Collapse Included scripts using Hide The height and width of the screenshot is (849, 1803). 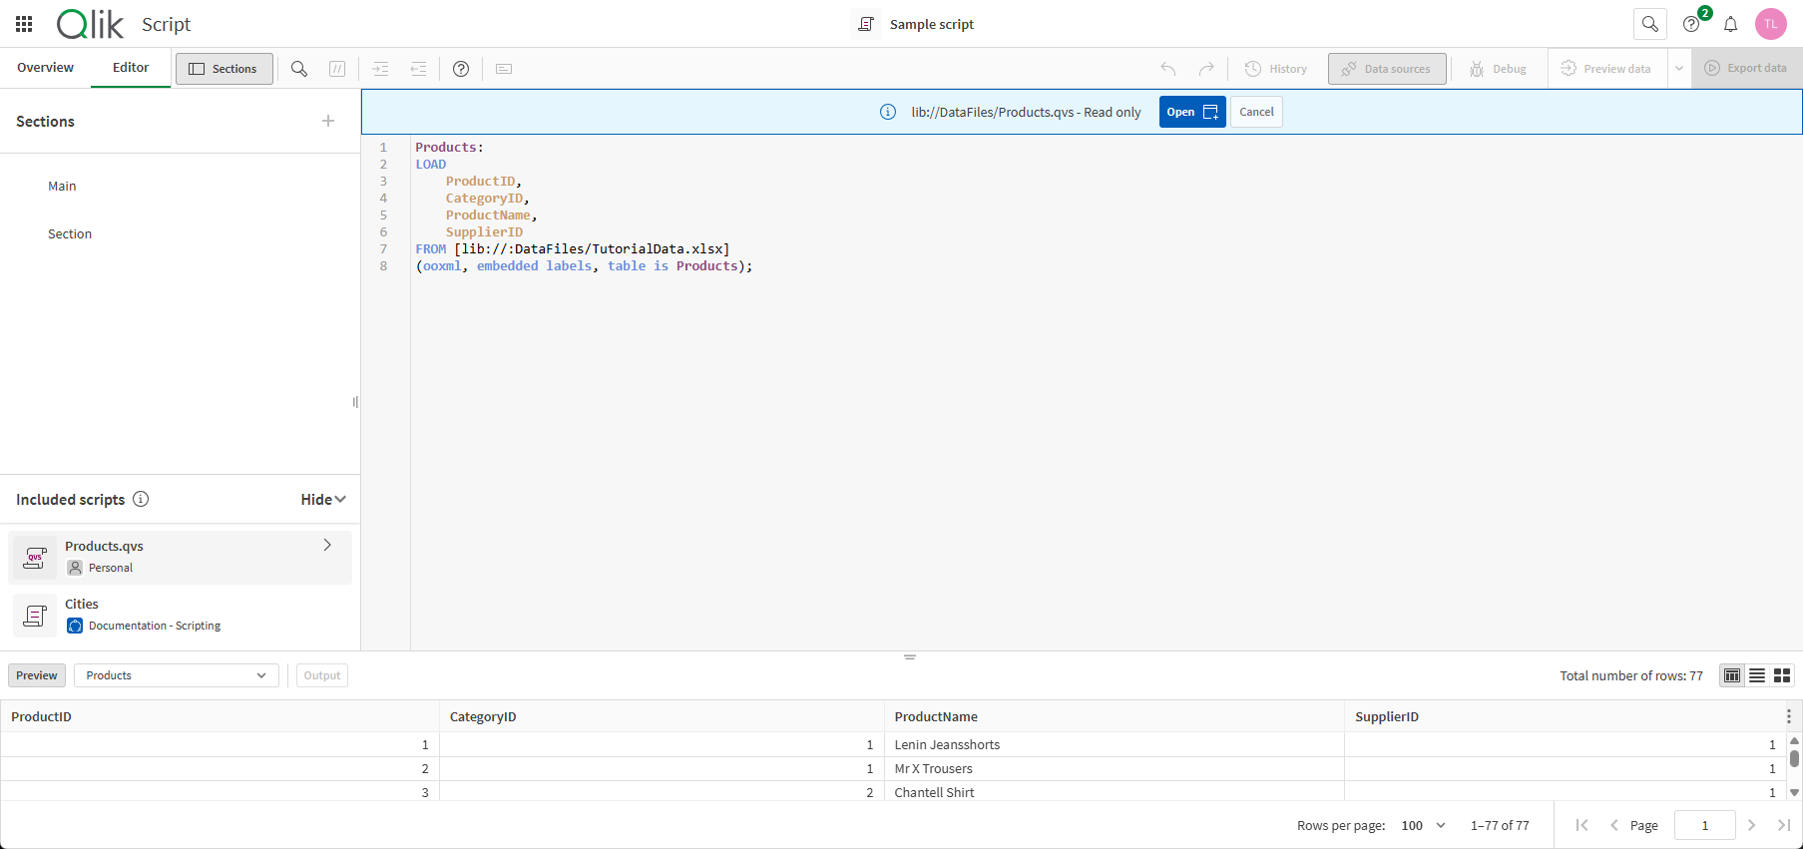(x=322, y=499)
